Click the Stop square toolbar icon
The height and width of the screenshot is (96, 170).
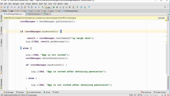click(70, 7)
